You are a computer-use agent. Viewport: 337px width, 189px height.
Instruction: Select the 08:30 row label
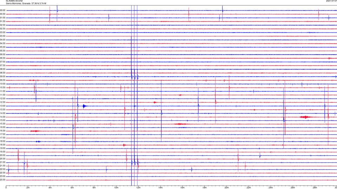click(x=3, y=73)
